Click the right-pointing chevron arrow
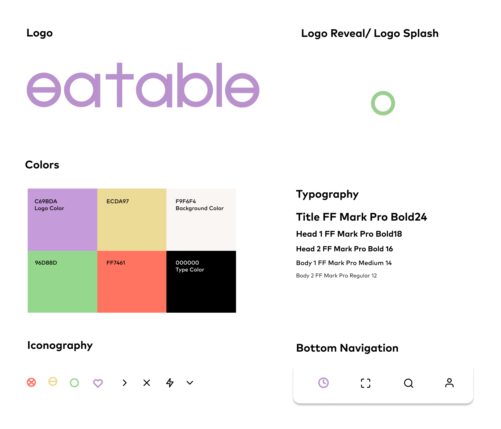This screenshot has width=501, height=429. pyautogui.click(x=125, y=383)
